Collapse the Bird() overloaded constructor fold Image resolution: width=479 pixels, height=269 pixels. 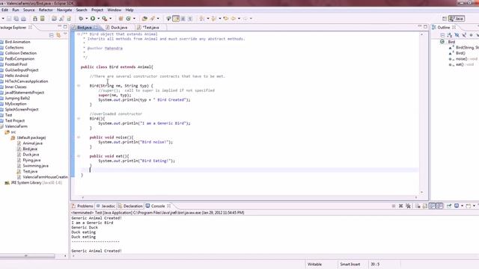pos(79,119)
